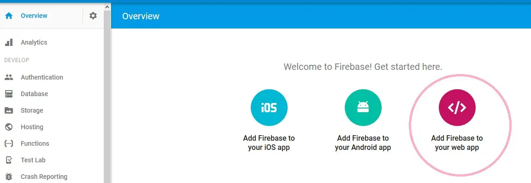The image size is (531, 183).
Task: Open project settings gear icon
Action: tap(93, 16)
